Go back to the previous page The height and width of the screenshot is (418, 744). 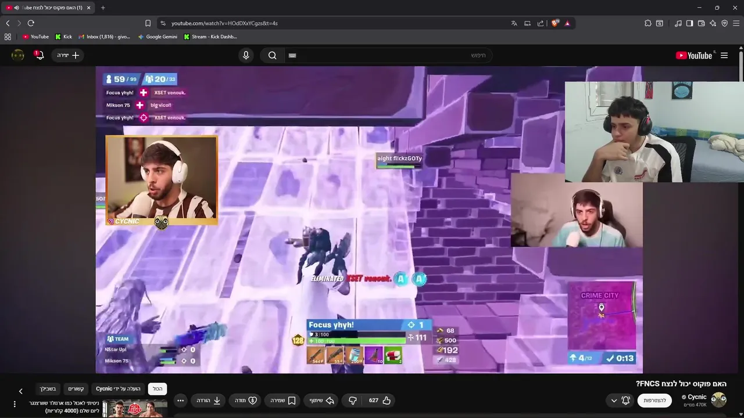(x=8, y=23)
